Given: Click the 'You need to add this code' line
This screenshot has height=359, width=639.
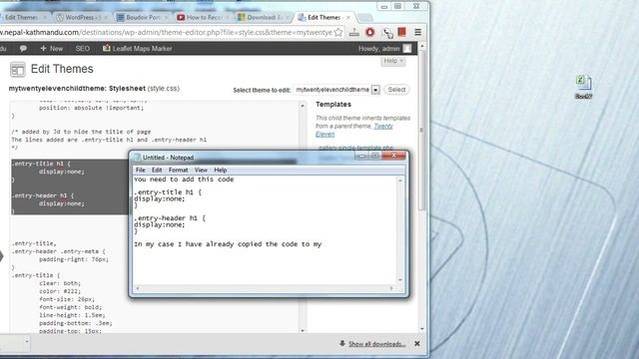Looking at the screenshot, I should click(184, 179).
